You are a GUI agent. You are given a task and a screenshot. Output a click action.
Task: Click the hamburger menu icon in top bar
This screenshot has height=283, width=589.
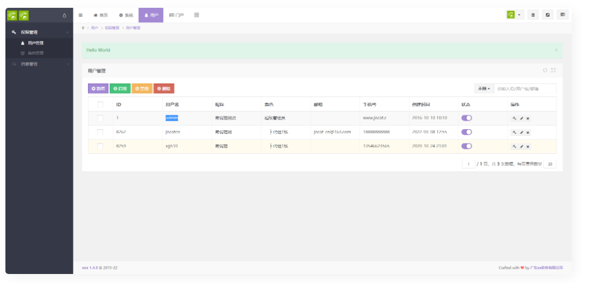coord(81,15)
